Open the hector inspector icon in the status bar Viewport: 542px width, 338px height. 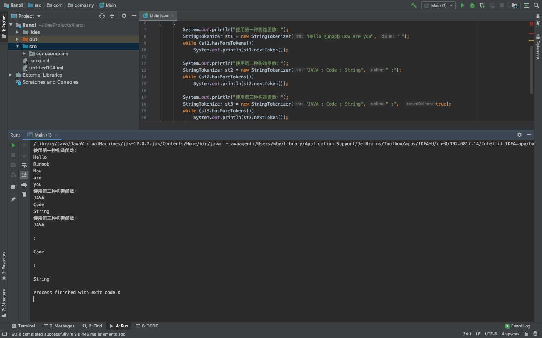535,334
